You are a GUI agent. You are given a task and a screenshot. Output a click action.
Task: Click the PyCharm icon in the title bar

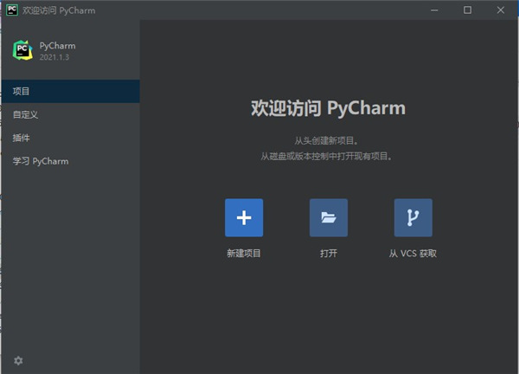12,10
